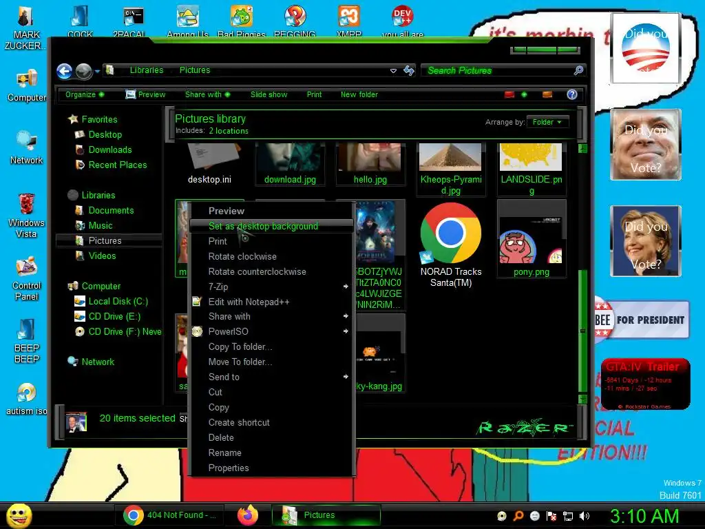Click the Forward navigation arrow

[83, 71]
